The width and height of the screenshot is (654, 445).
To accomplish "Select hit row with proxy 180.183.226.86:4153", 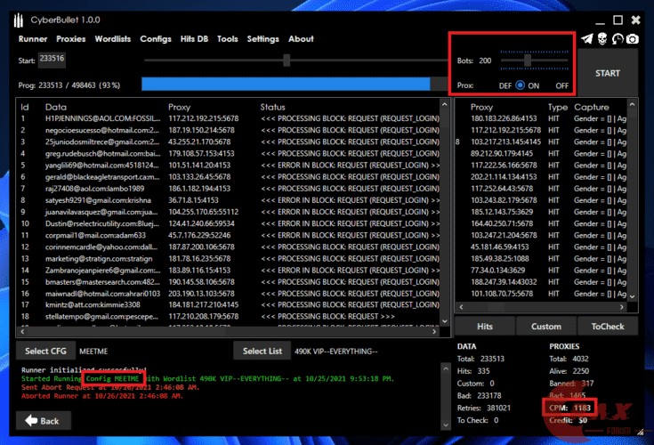I will [x=541, y=118].
